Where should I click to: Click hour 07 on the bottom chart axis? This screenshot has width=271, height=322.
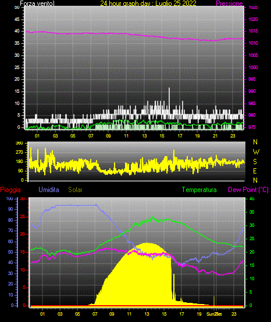(x=95, y=314)
